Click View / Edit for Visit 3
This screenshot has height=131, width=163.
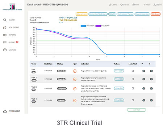119,88
